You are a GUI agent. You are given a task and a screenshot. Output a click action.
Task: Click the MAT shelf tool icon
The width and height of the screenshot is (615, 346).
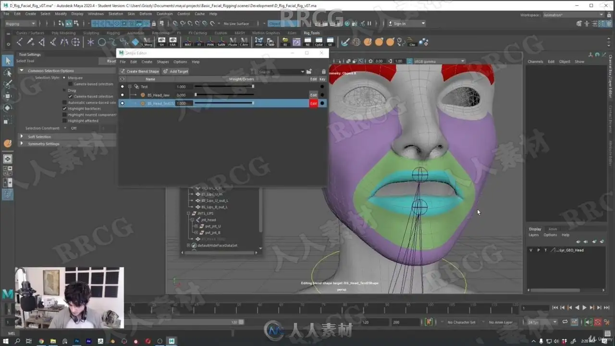tap(188, 42)
